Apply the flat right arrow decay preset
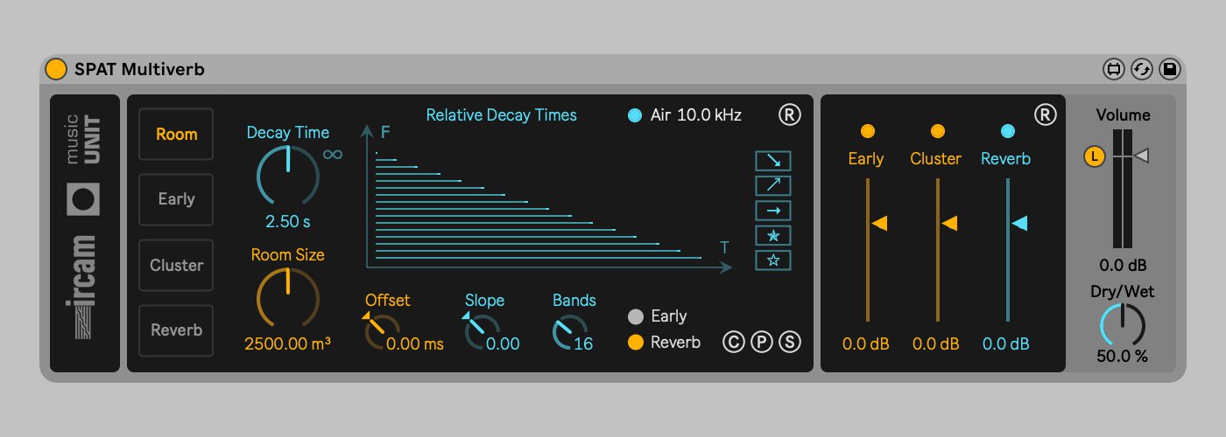 773,210
